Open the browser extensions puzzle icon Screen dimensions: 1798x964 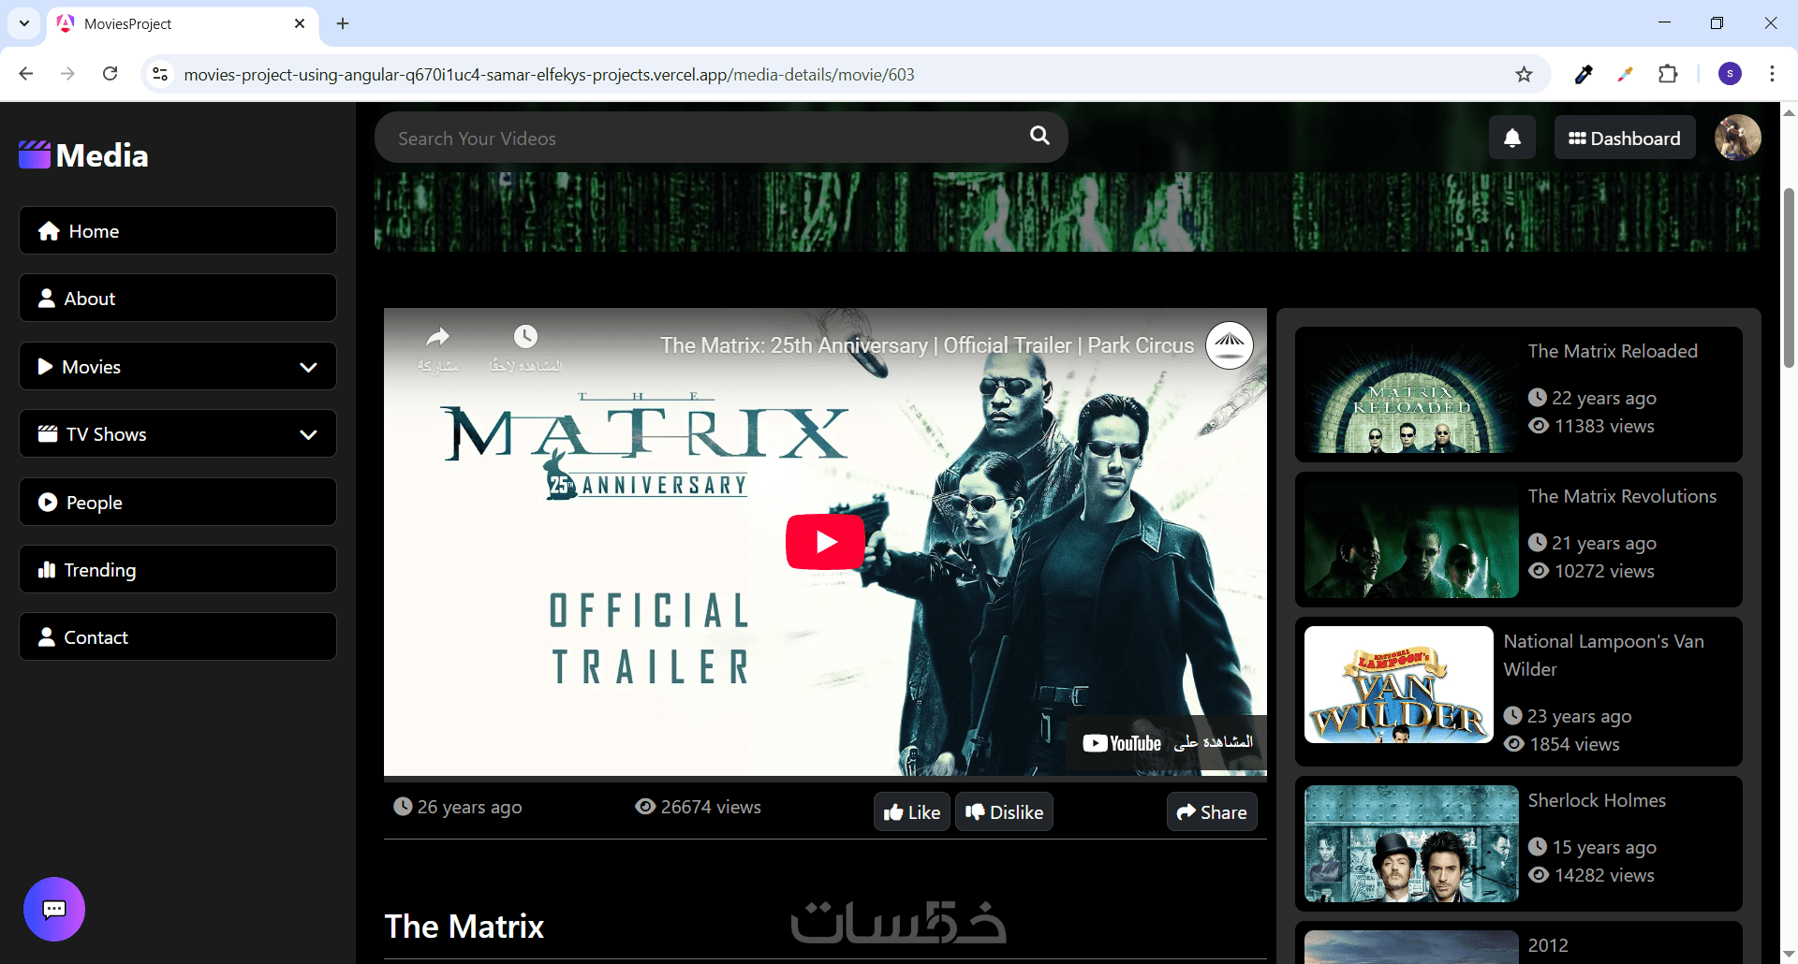(1668, 75)
